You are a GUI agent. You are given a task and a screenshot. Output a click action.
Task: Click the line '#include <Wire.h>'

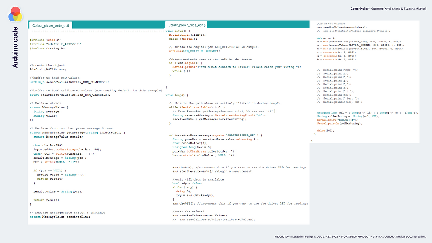[x=45, y=40]
